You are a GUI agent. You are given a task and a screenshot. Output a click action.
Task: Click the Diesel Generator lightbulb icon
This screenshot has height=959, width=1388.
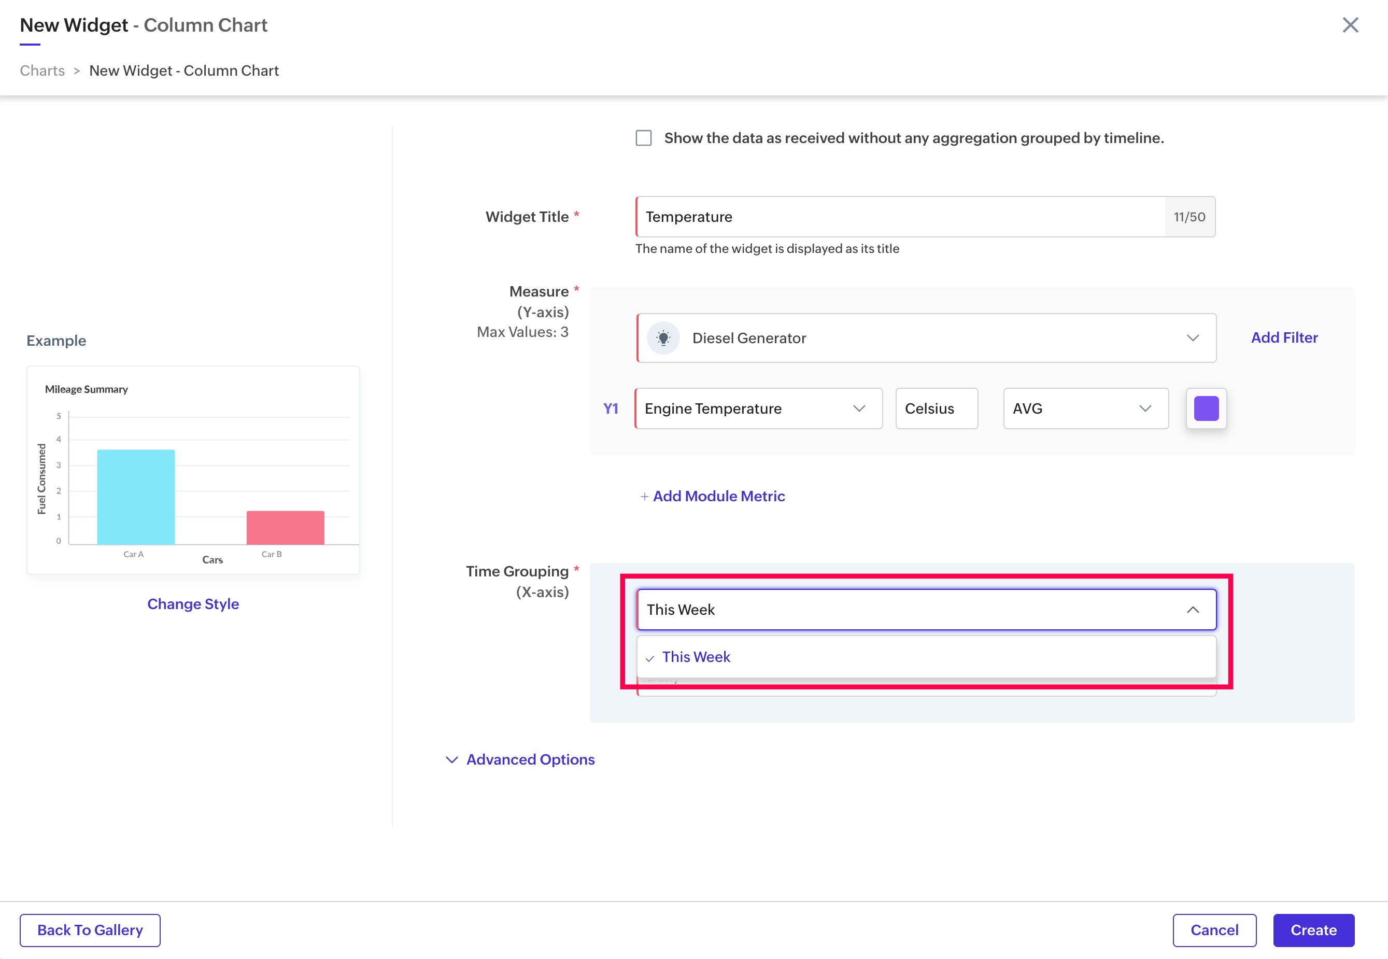[663, 339]
